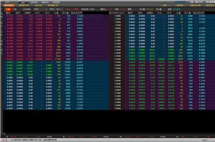Click the scrolling news headline in bottom bar
The width and height of the screenshot is (215, 142).
[34, 140]
